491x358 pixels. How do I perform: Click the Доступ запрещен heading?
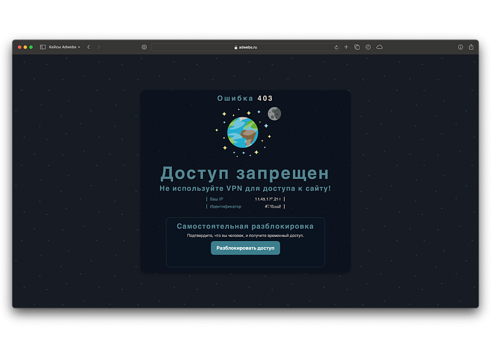coord(245,173)
